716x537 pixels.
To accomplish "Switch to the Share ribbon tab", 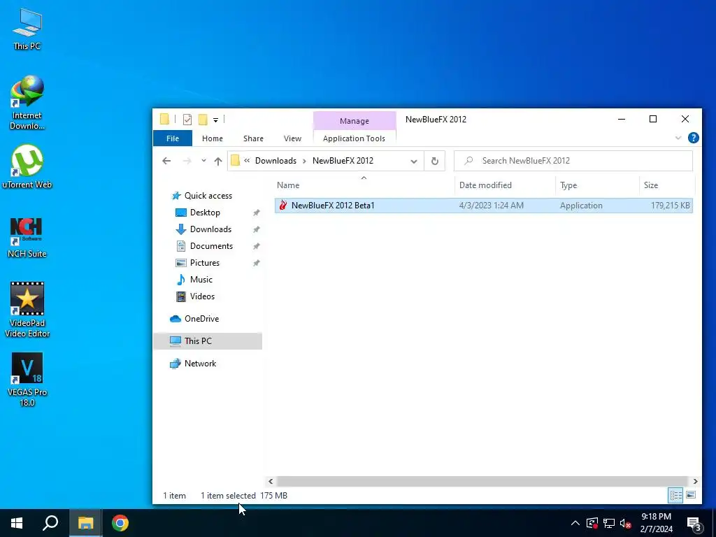I will tap(253, 138).
